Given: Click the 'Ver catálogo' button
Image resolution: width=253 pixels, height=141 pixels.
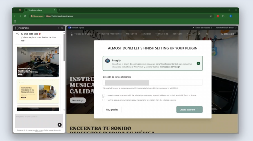Looking at the screenshot, I should (78, 100).
